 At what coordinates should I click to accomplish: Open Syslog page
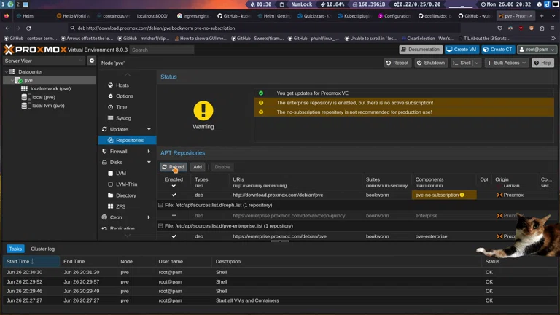click(x=123, y=118)
